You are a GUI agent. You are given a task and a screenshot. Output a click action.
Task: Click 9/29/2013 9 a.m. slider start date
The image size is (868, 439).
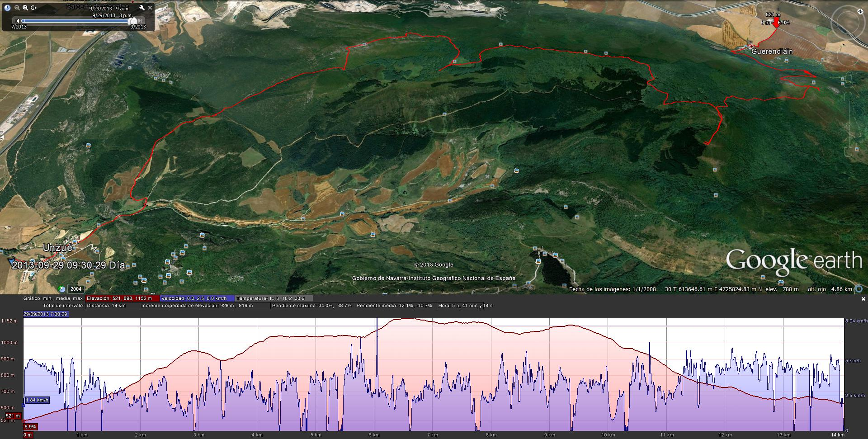pyautogui.click(x=109, y=9)
